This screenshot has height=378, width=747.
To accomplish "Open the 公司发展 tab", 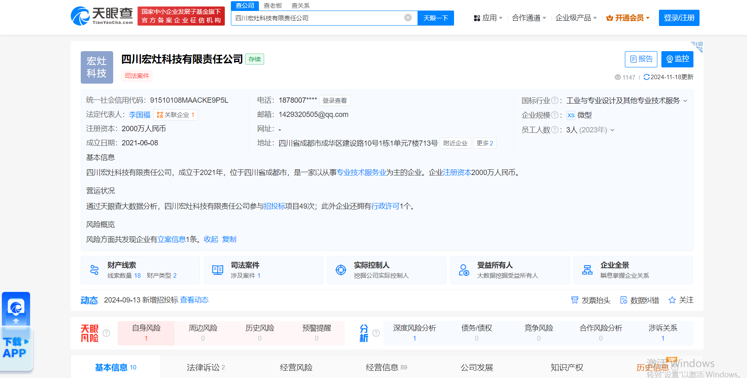I will click(477, 367).
